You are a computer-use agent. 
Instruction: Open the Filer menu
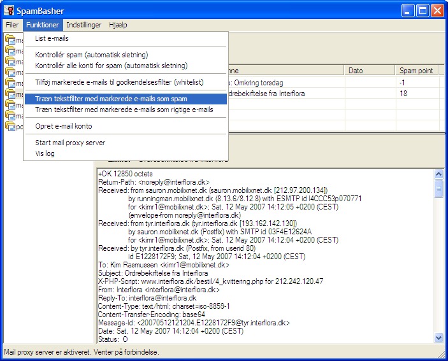coord(12,25)
